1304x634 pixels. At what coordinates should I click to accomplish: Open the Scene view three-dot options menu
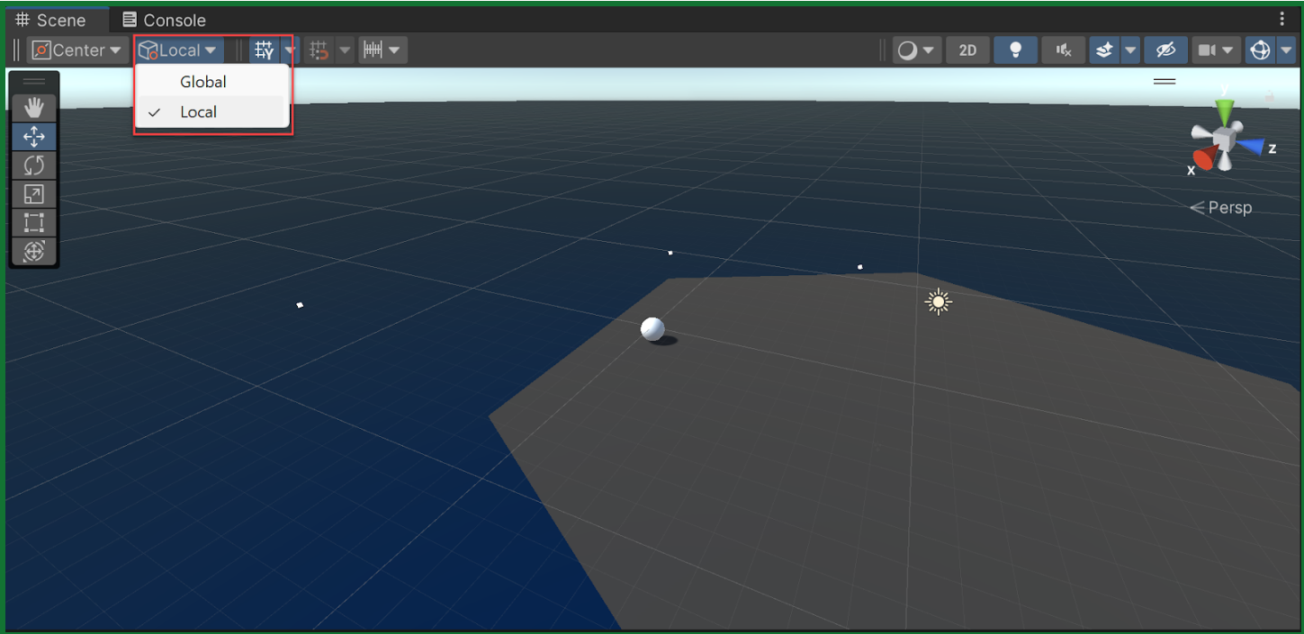[1282, 19]
